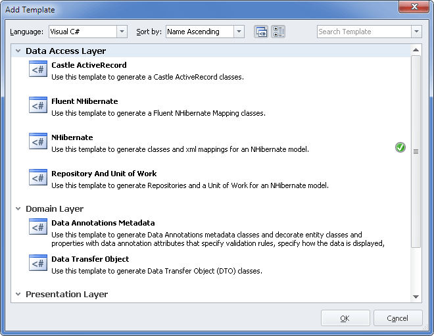Click the Language label

[26, 32]
